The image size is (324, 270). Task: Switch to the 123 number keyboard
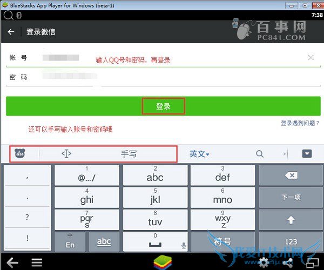pos(291,241)
